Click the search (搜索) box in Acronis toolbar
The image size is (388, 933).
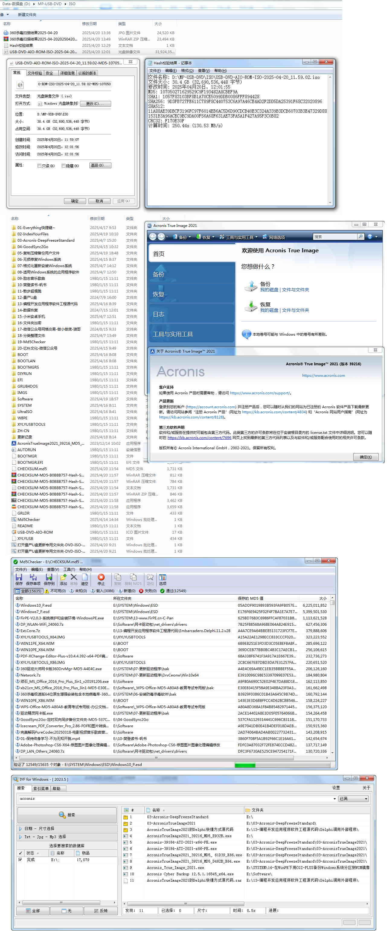pyautogui.click(x=335, y=237)
